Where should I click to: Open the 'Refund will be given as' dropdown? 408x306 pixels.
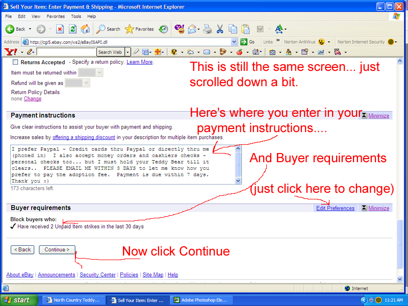(85, 83)
